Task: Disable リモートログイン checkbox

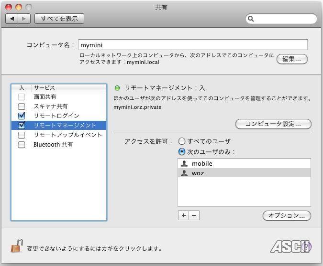Action: pos(22,116)
